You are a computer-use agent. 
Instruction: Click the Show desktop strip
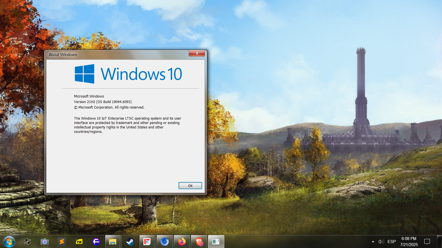pos(439,242)
